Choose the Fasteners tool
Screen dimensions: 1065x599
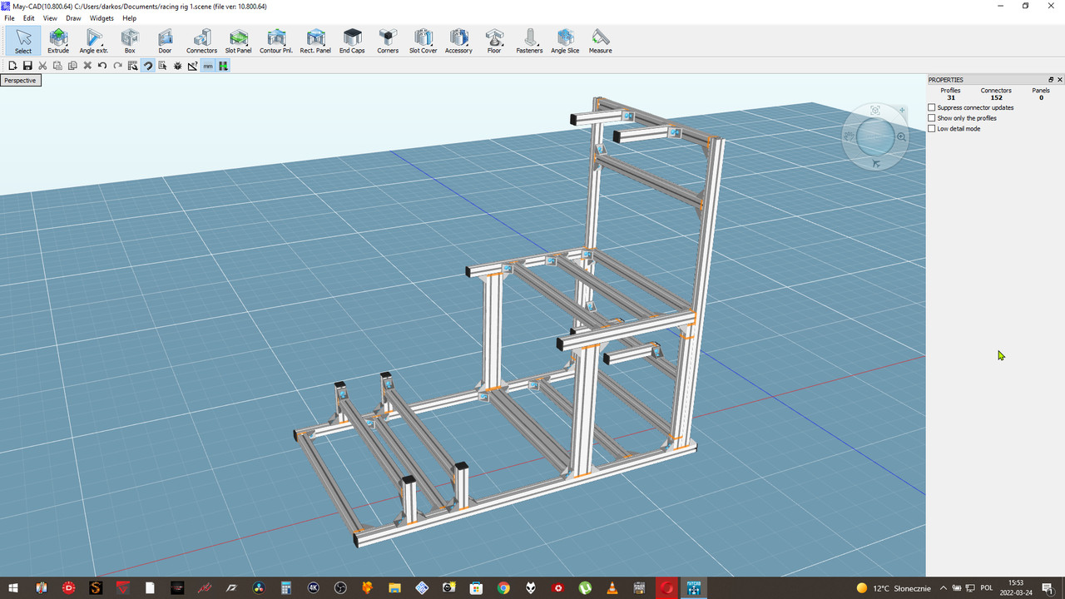coord(529,41)
